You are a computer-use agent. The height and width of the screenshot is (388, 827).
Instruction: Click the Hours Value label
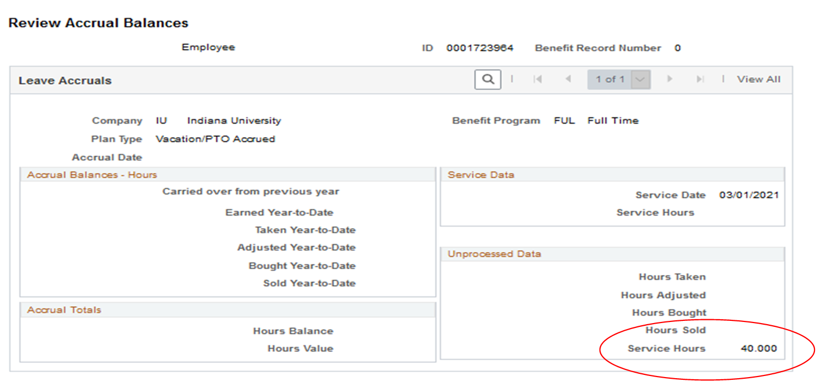click(x=301, y=349)
